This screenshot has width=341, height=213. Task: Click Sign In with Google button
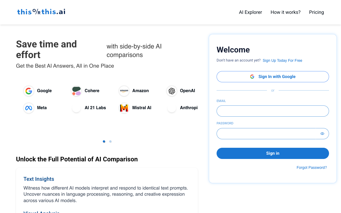point(273,77)
